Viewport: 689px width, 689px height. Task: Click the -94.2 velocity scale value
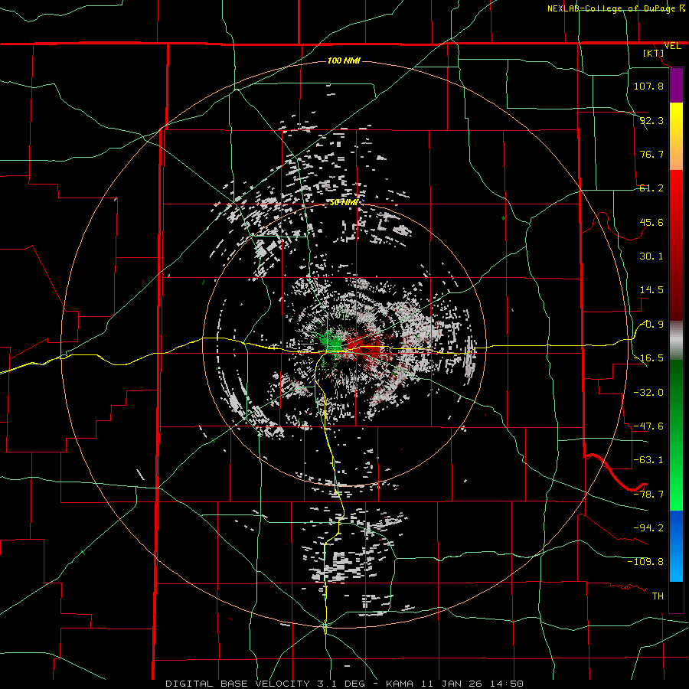pyautogui.click(x=648, y=528)
